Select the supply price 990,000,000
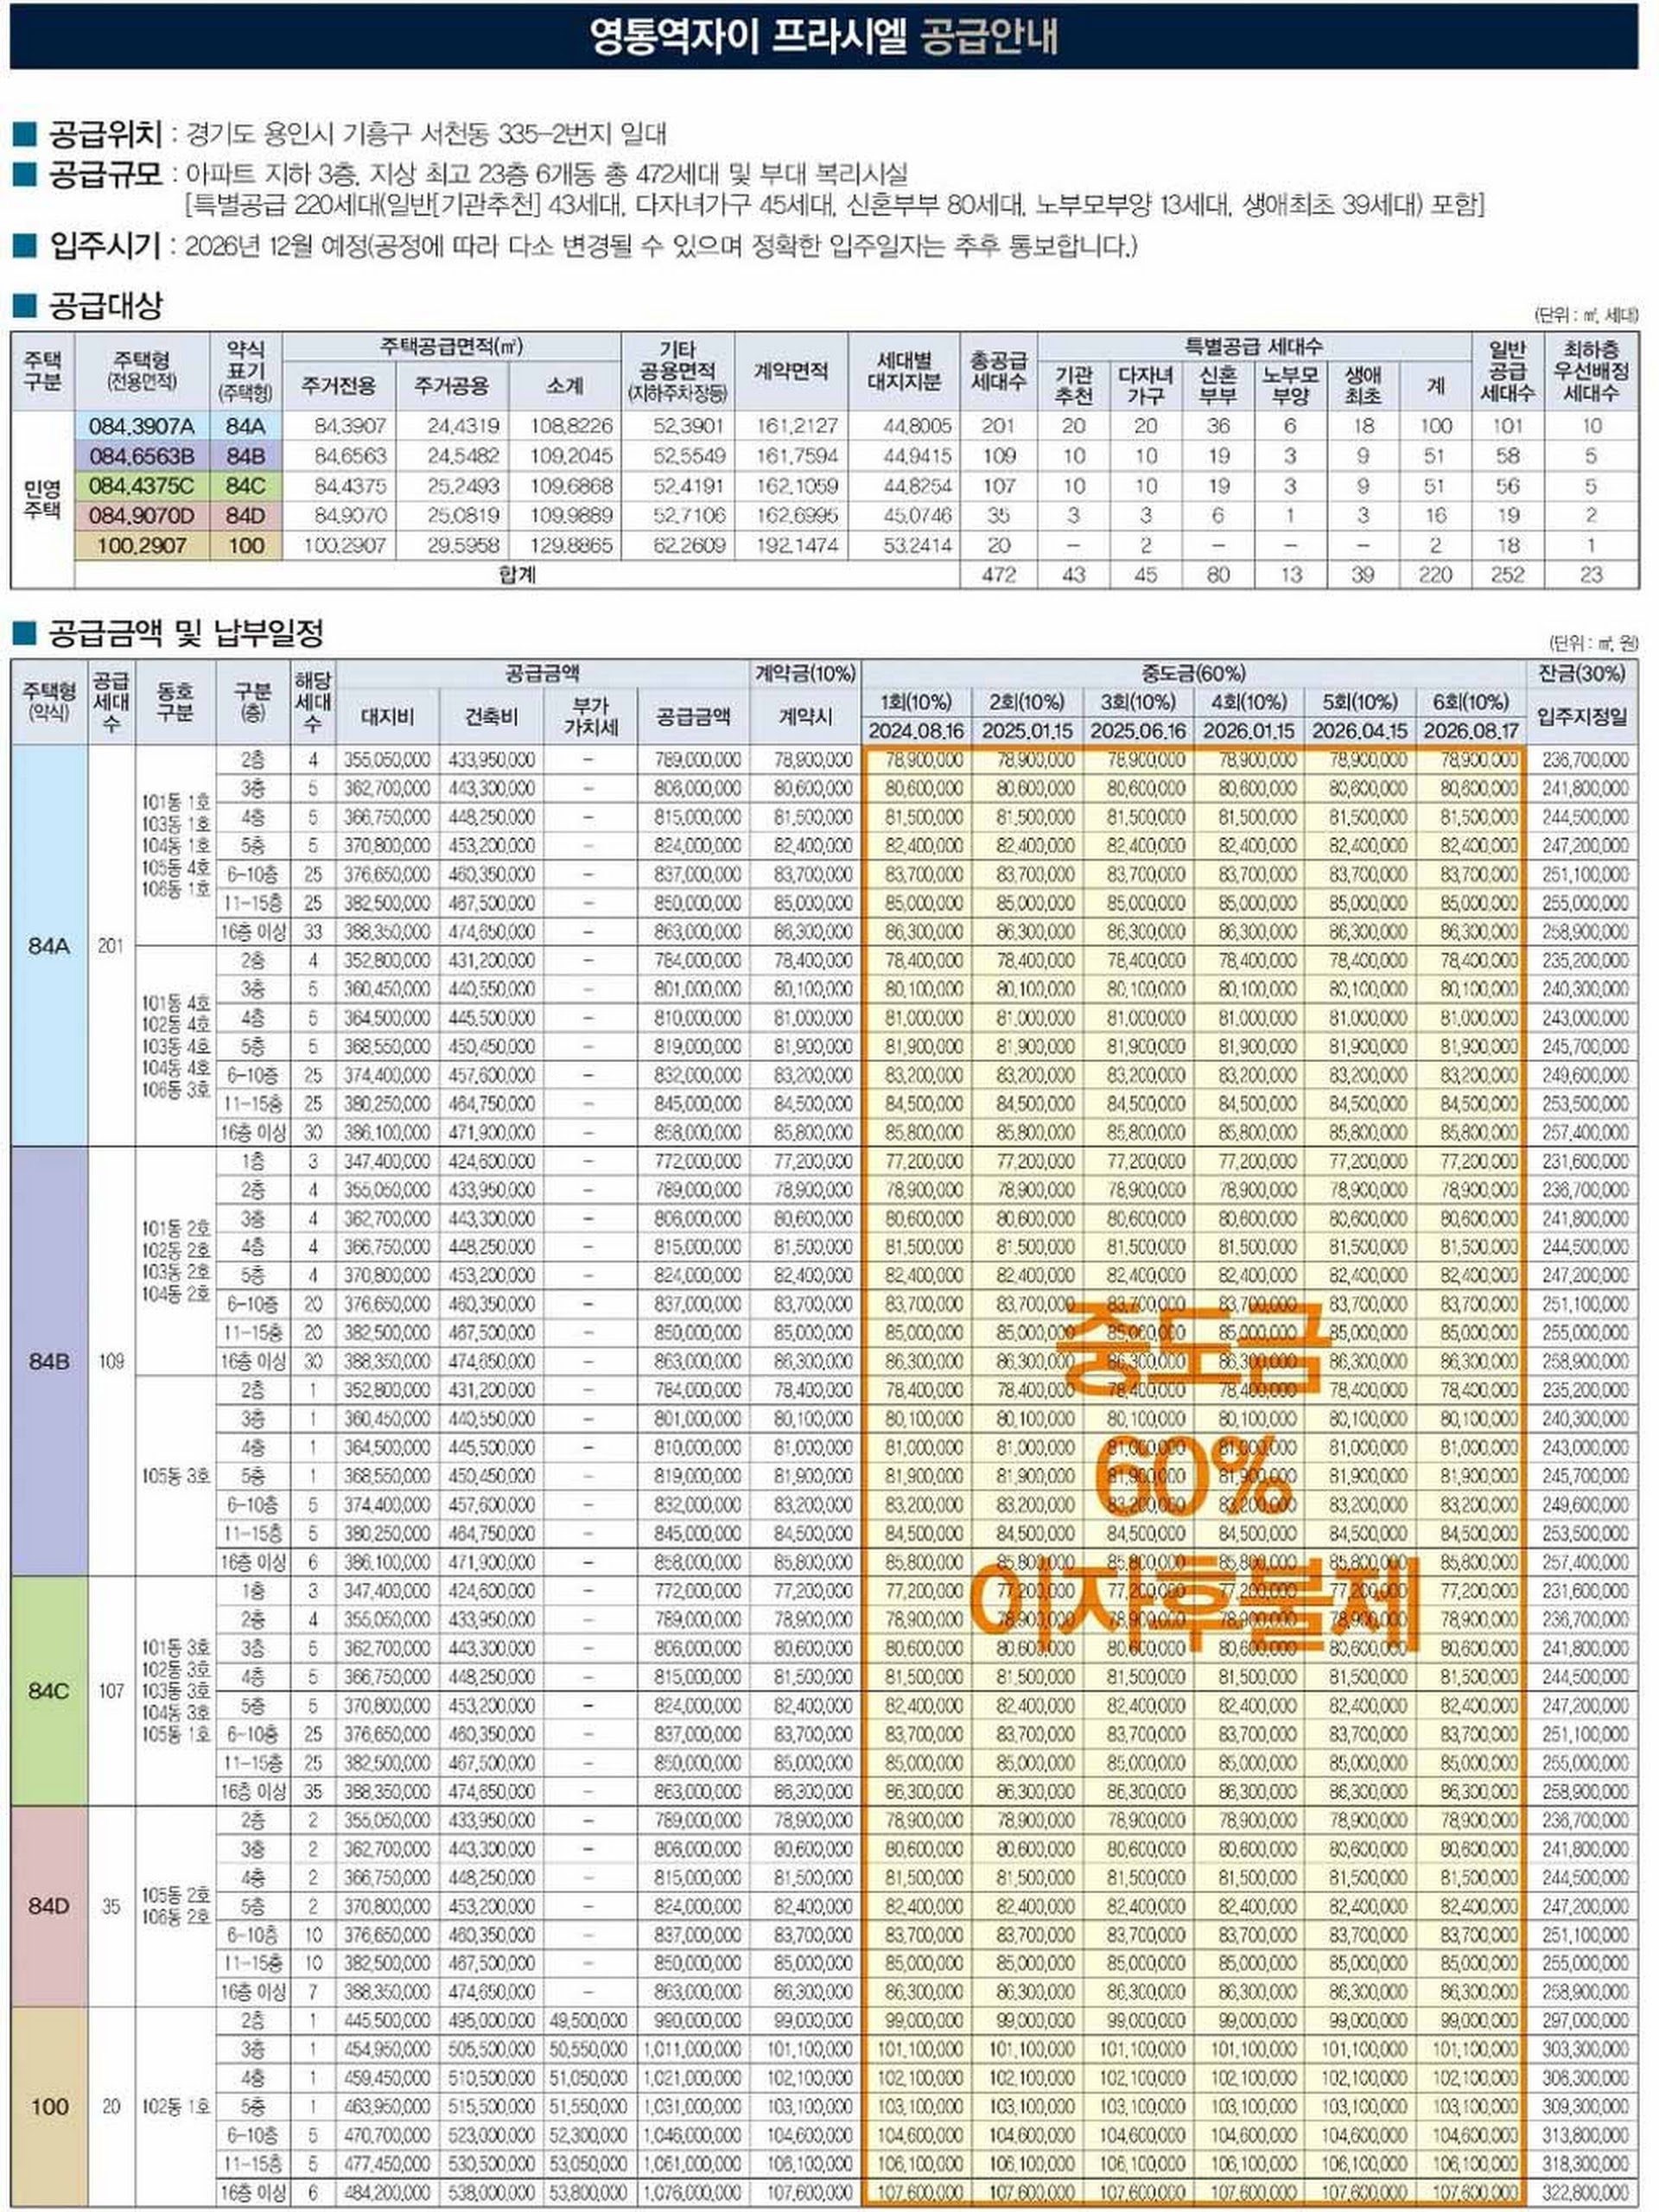Viewport: 1659px width, 2212px height. tap(698, 2021)
